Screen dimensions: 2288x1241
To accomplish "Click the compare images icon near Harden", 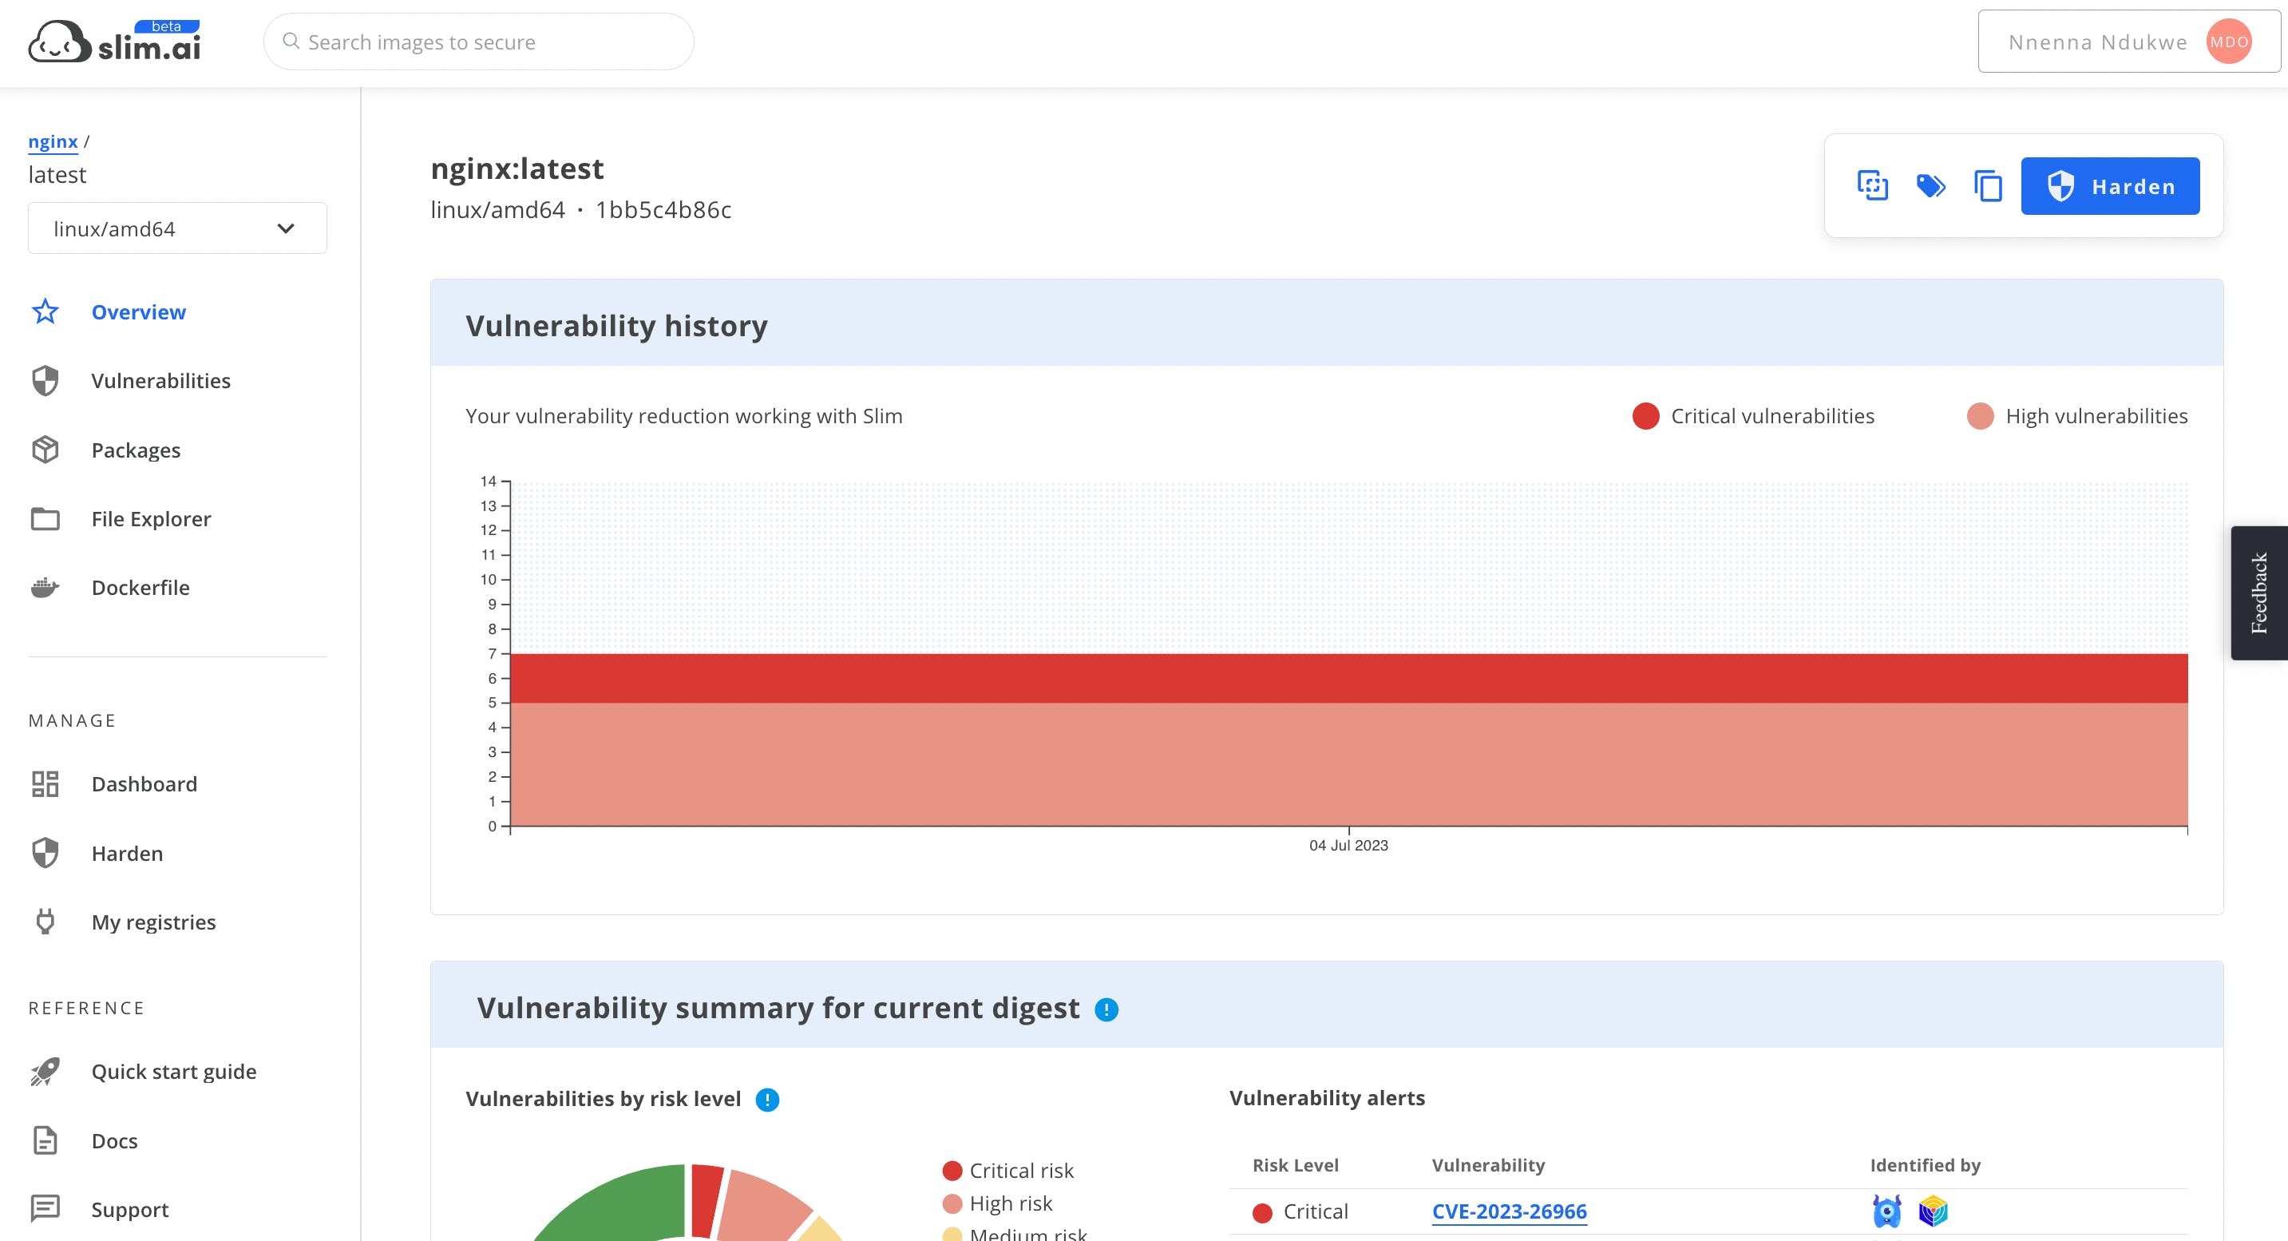I will [x=1872, y=185].
